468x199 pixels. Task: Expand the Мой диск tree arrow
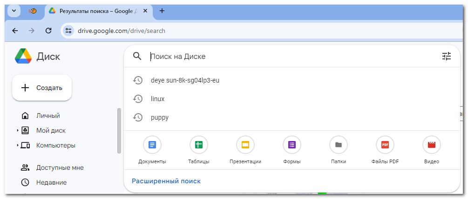click(18, 130)
